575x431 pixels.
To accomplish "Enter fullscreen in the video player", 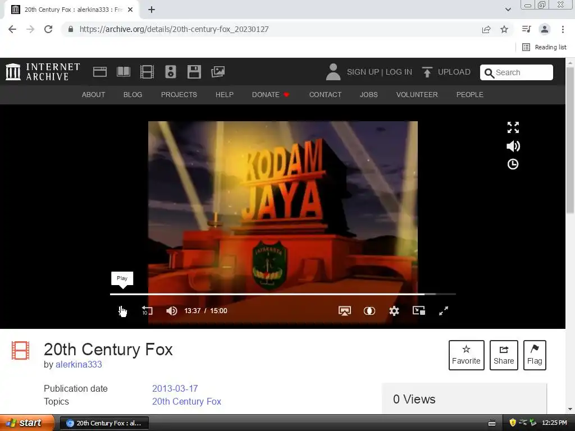I will [444, 311].
